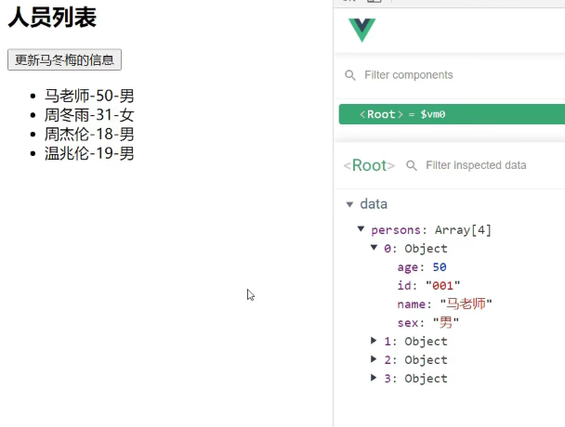This screenshot has width=565, height=427.
Task: Click list item 温兆伦-19-男
Action: point(89,153)
